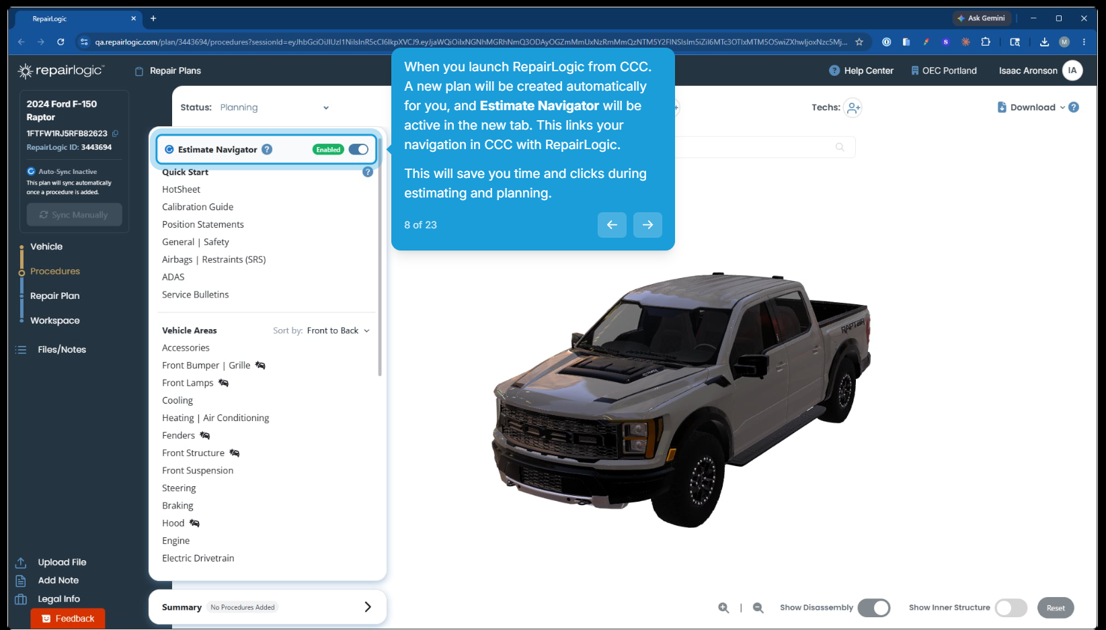Zoom out on the 3D vehicle
Image resolution: width=1106 pixels, height=630 pixels.
point(758,608)
